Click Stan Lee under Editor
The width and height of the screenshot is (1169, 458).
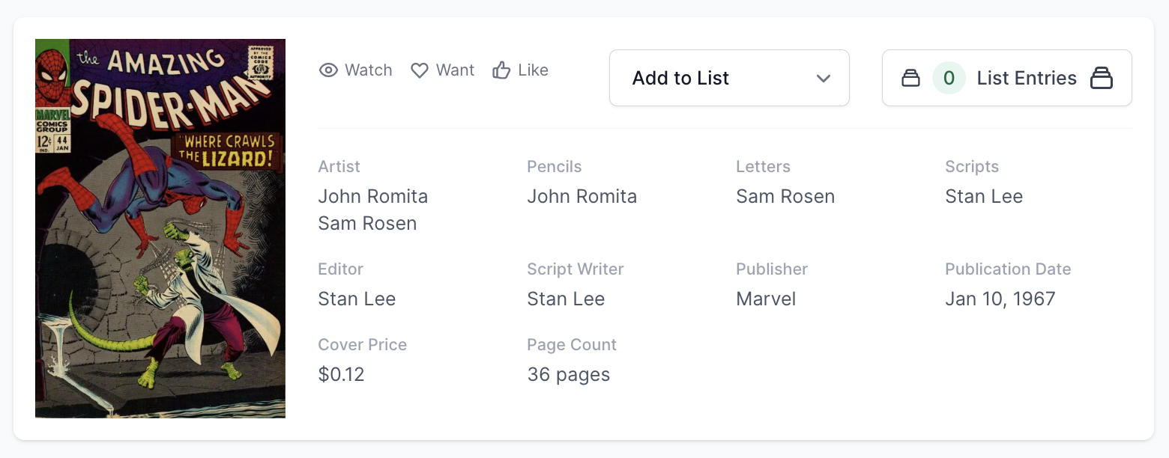coord(357,299)
